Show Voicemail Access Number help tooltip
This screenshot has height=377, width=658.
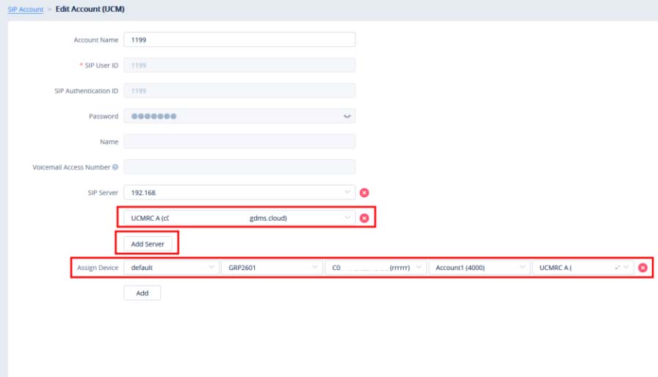click(x=115, y=167)
